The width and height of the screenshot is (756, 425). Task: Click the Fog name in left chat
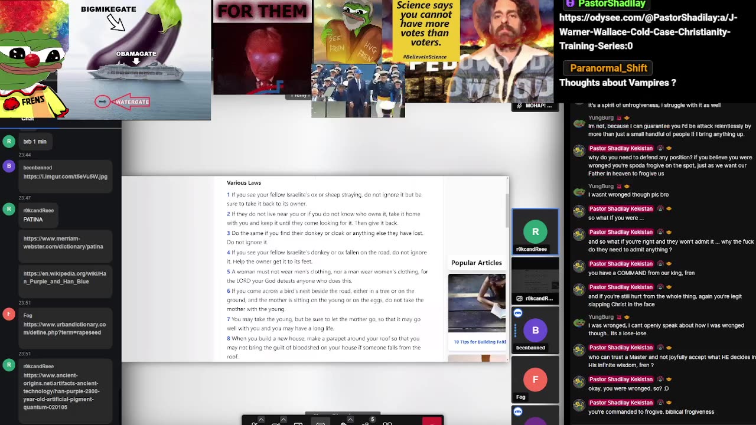(x=28, y=316)
